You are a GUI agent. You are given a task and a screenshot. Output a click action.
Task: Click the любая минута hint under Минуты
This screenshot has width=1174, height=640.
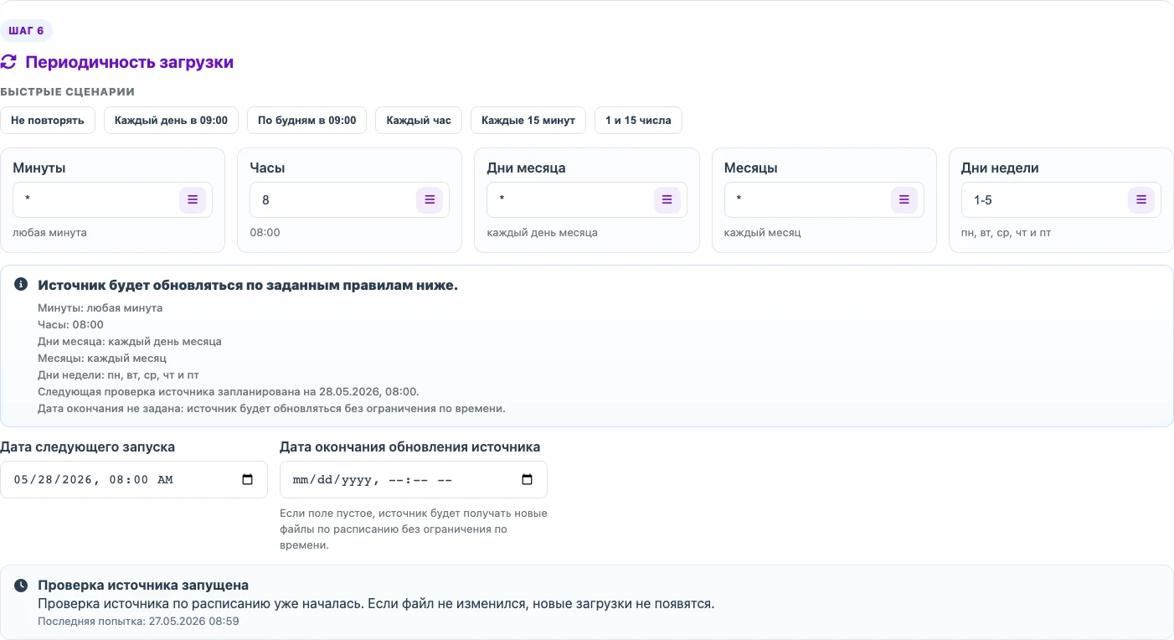[49, 232]
